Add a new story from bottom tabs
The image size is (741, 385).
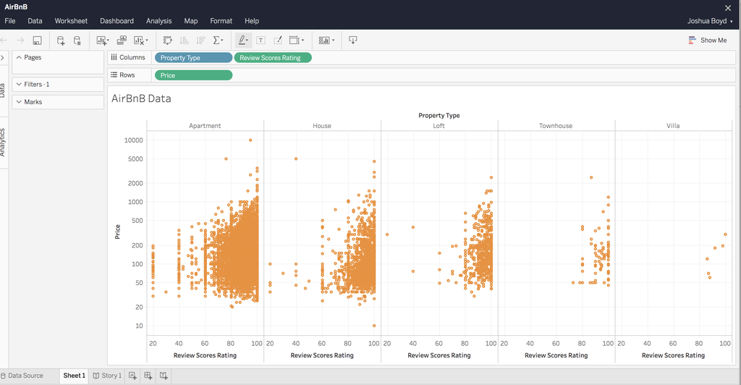[x=164, y=376]
